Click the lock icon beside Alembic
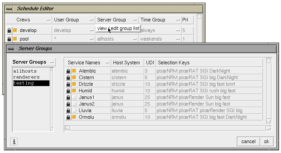Image resolution: width=281 pixels, height=153 pixels. coord(68,71)
